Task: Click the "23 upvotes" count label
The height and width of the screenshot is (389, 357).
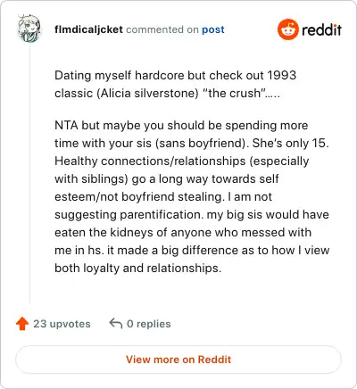Action: tap(62, 324)
